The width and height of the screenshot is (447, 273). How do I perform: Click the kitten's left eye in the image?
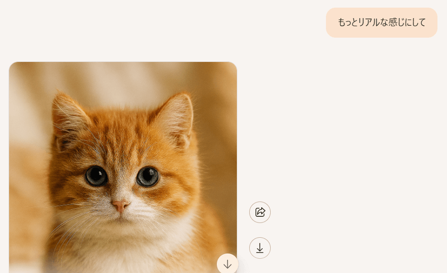(x=96, y=176)
